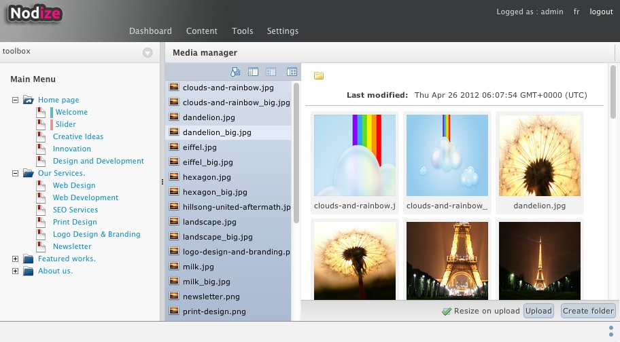620x342 pixels.
Task: Click image icon beside newsletter.png in list
Action: 174,297
